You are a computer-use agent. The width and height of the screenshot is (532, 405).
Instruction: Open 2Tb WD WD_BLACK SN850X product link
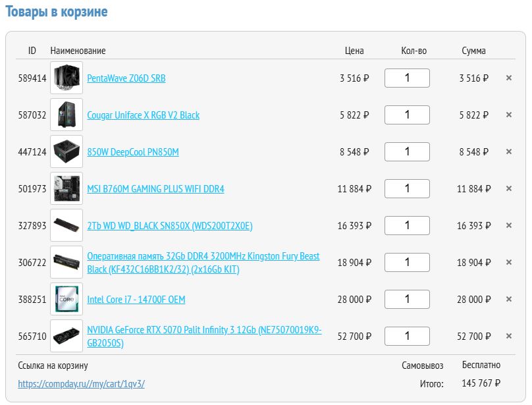[170, 226]
